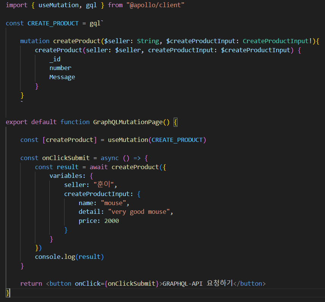Click the mutation keyword in the gql template
This screenshot has width=325, height=302.
[x=35, y=41]
